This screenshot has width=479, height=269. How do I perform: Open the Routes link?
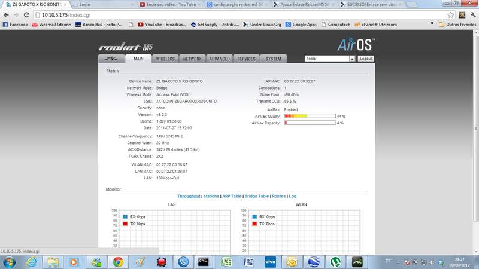pyautogui.click(x=278, y=196)
